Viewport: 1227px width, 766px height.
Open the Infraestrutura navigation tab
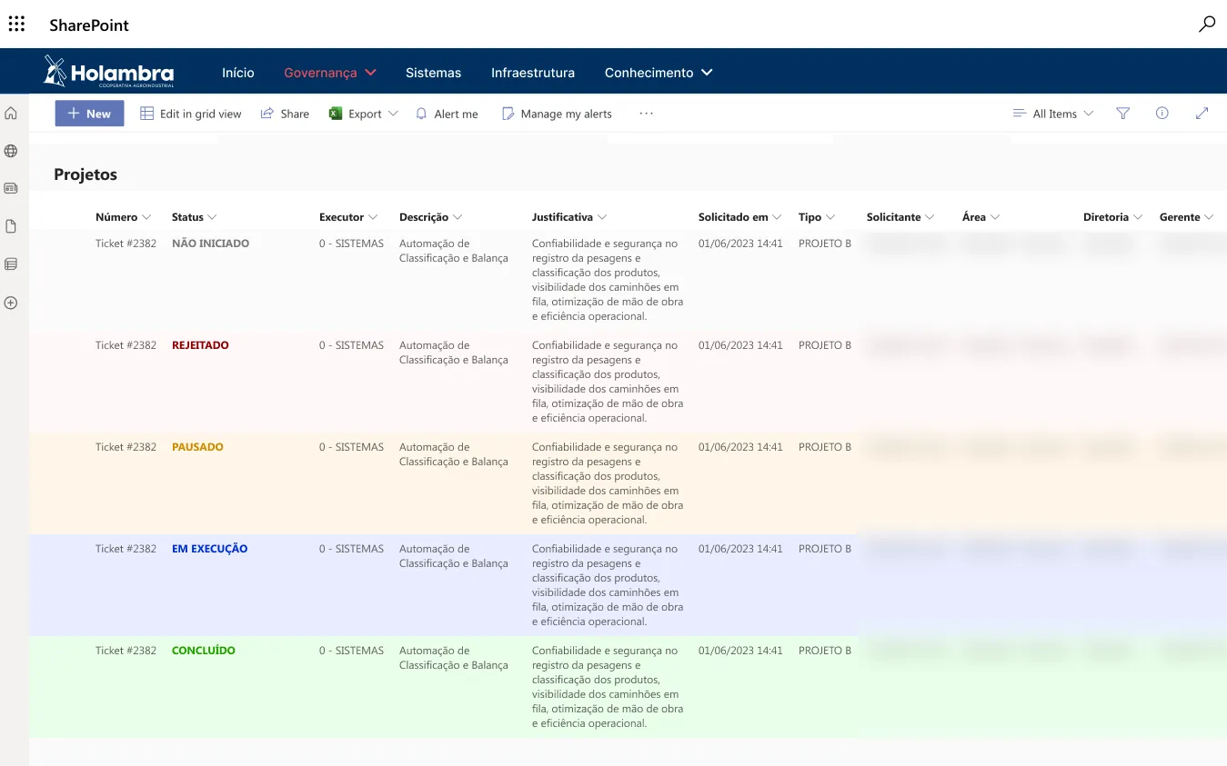[533, 73]
